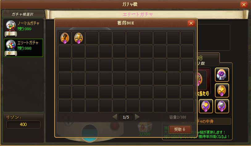Click the golden orb egg prize icon
The width and height of the screenshot is (251, 146).
(x=222, y=90)
